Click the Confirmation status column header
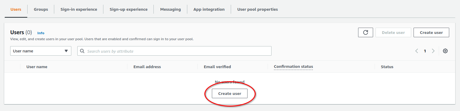Screen dimensions: 460x111 pyautogui.click(x=293, y=66)
